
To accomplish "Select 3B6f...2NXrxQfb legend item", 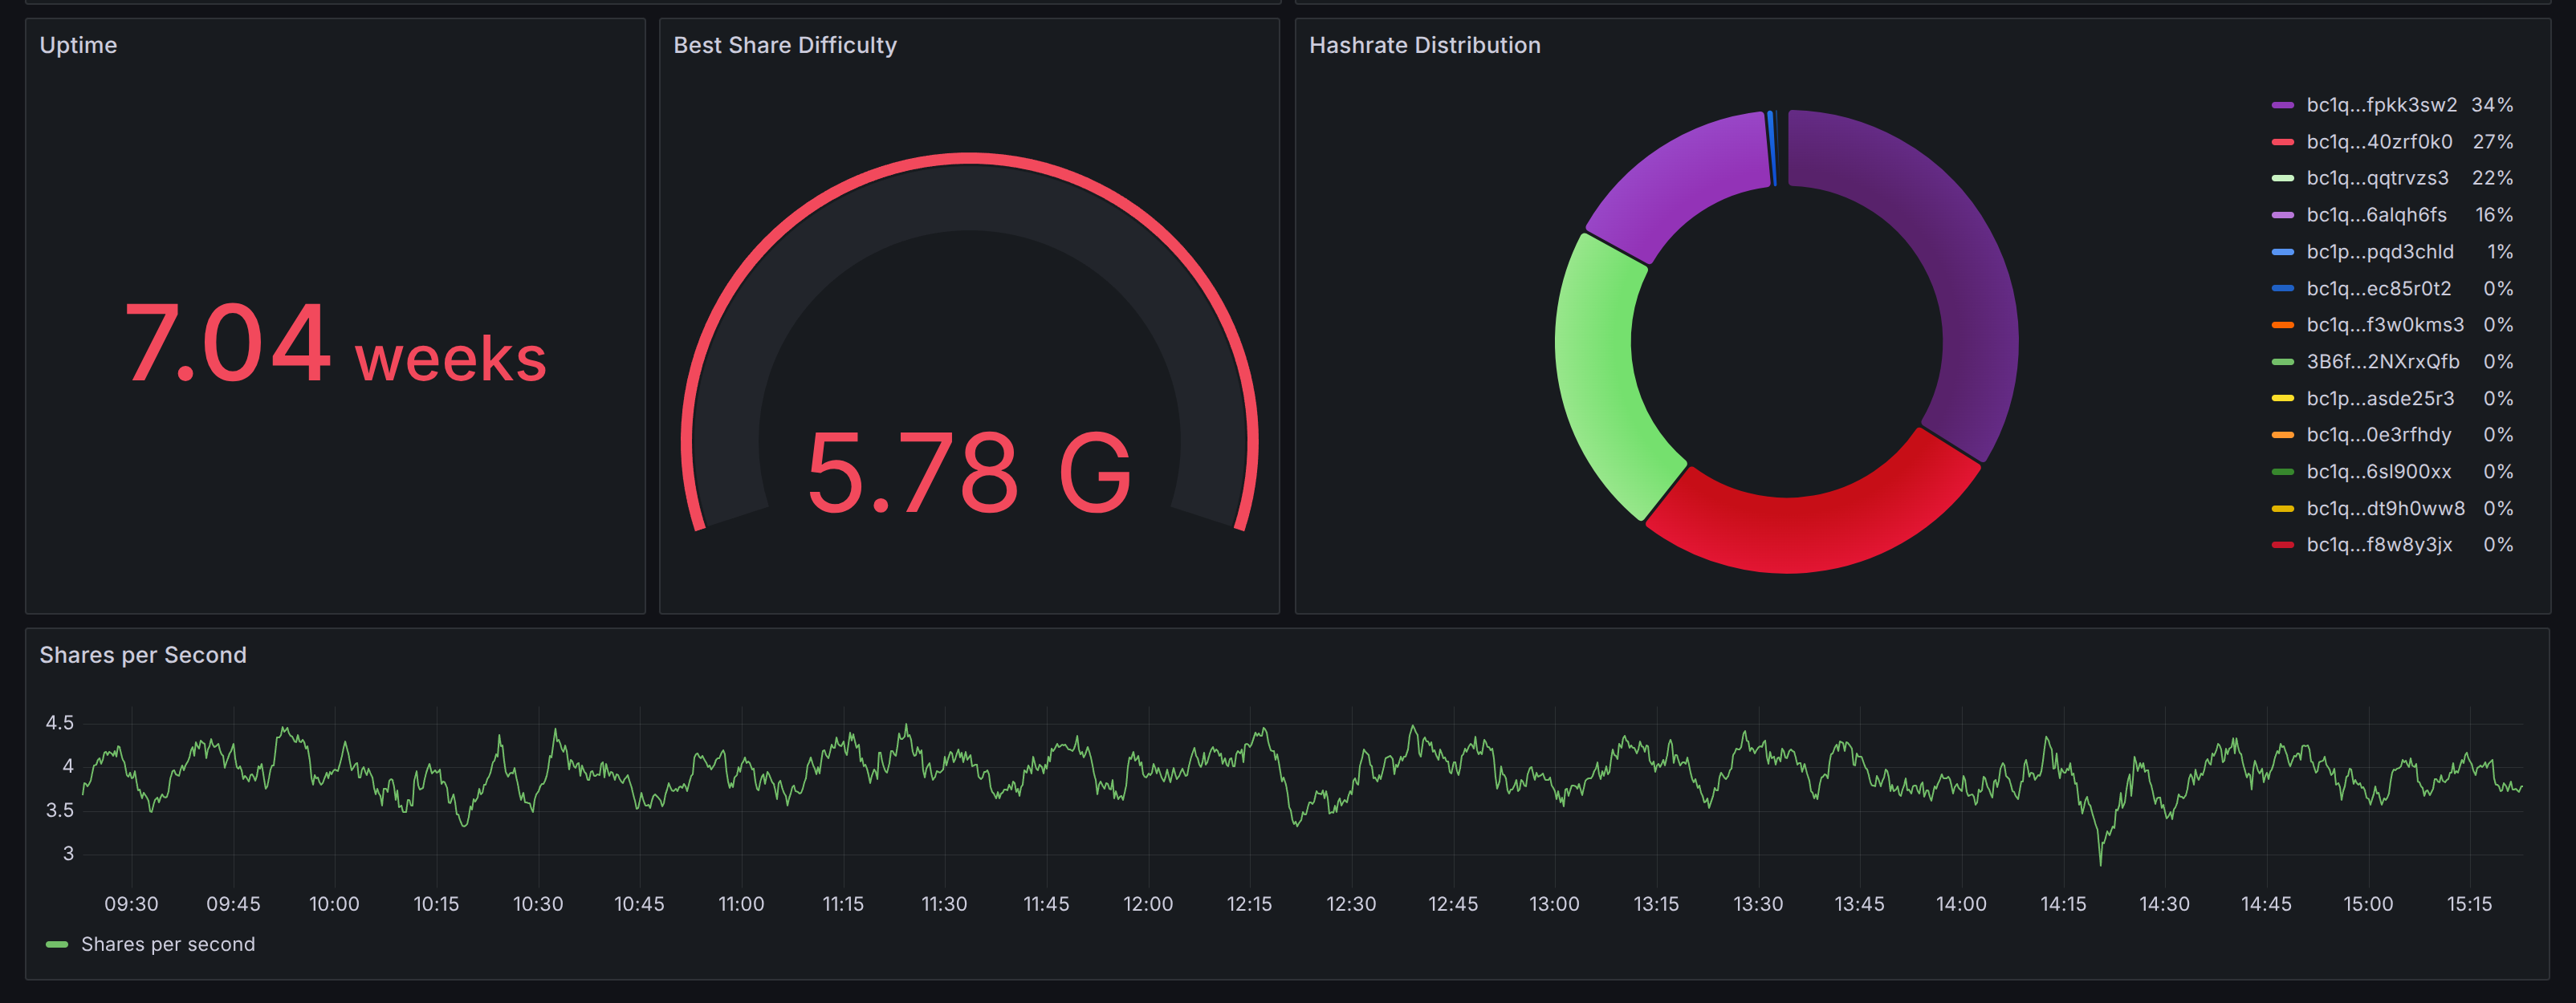I will (x=2382, y=362).
